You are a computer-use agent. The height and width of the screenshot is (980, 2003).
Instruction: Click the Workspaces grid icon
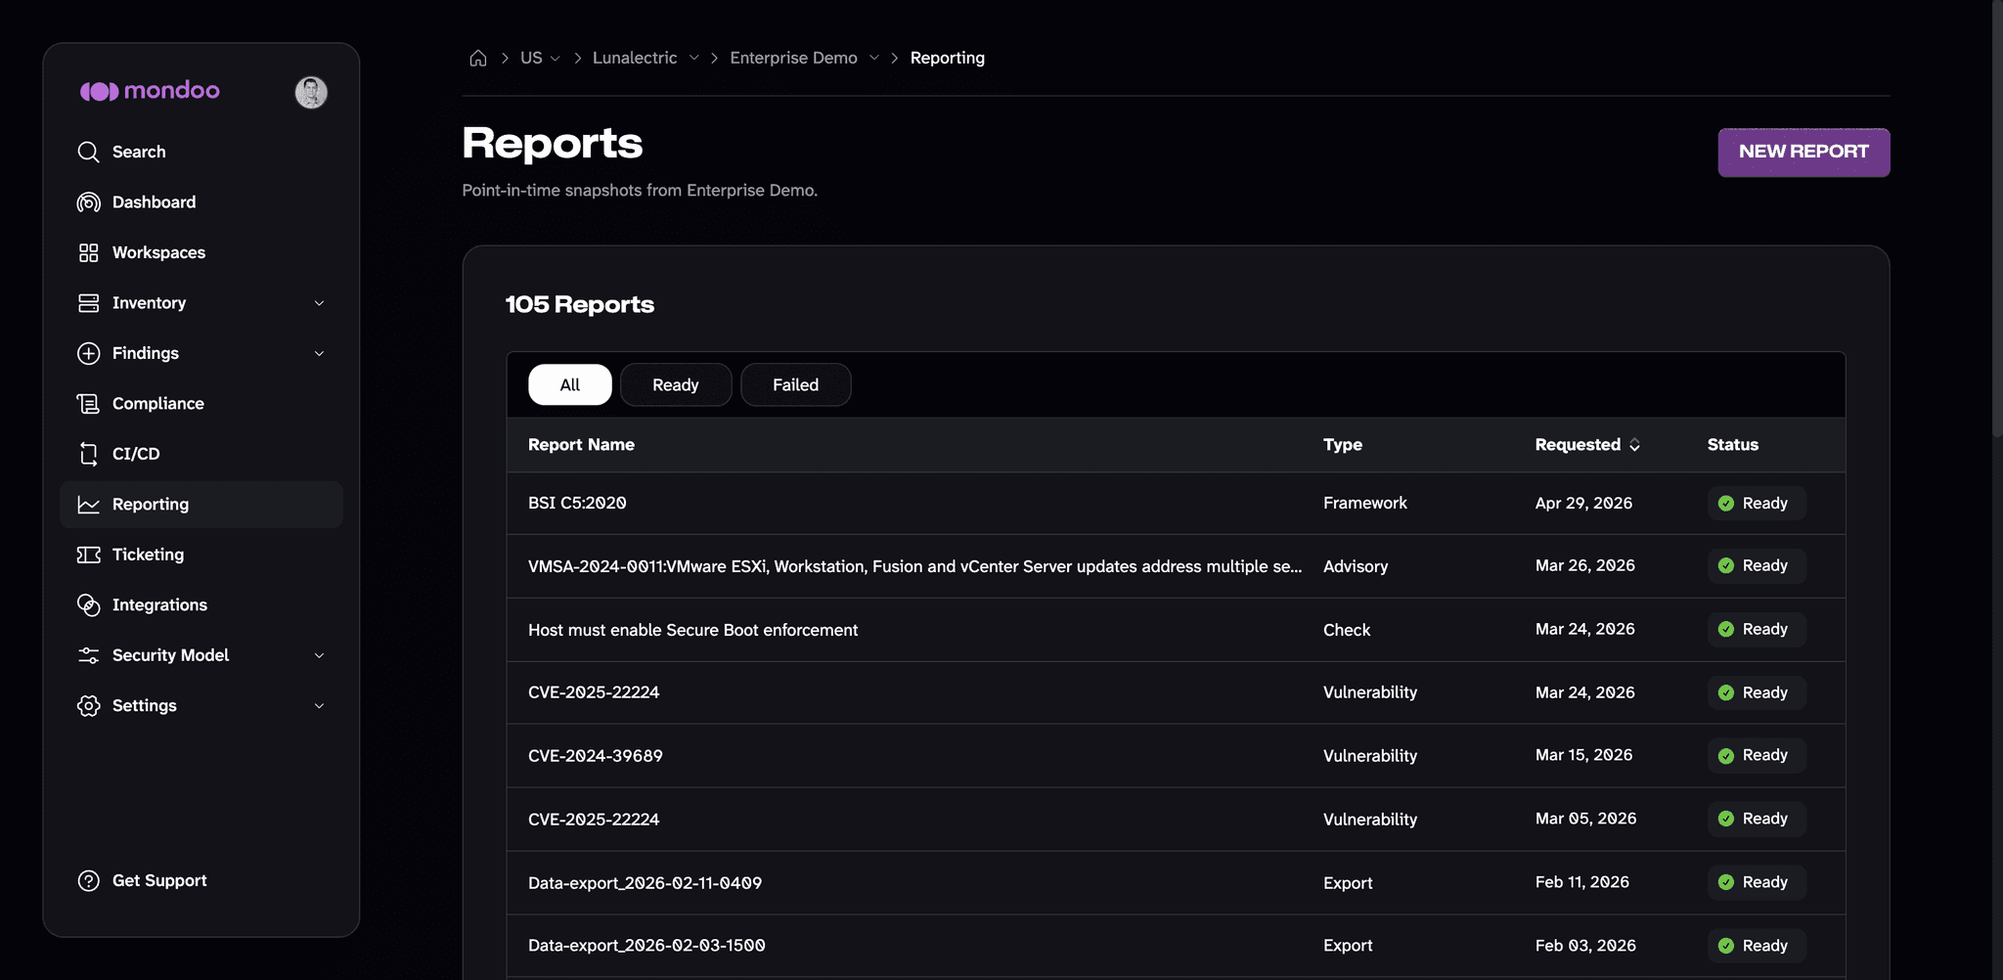(x=88, y=252)
